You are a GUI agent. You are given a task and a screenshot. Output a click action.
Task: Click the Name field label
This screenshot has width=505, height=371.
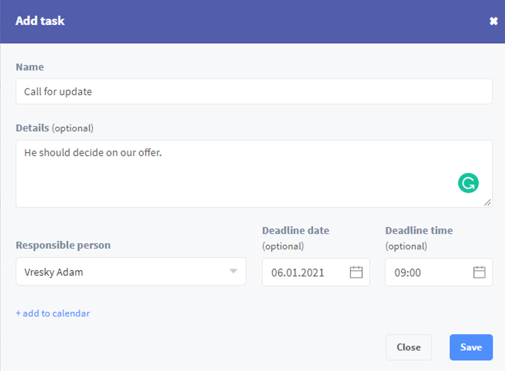(x=30, y=67)
